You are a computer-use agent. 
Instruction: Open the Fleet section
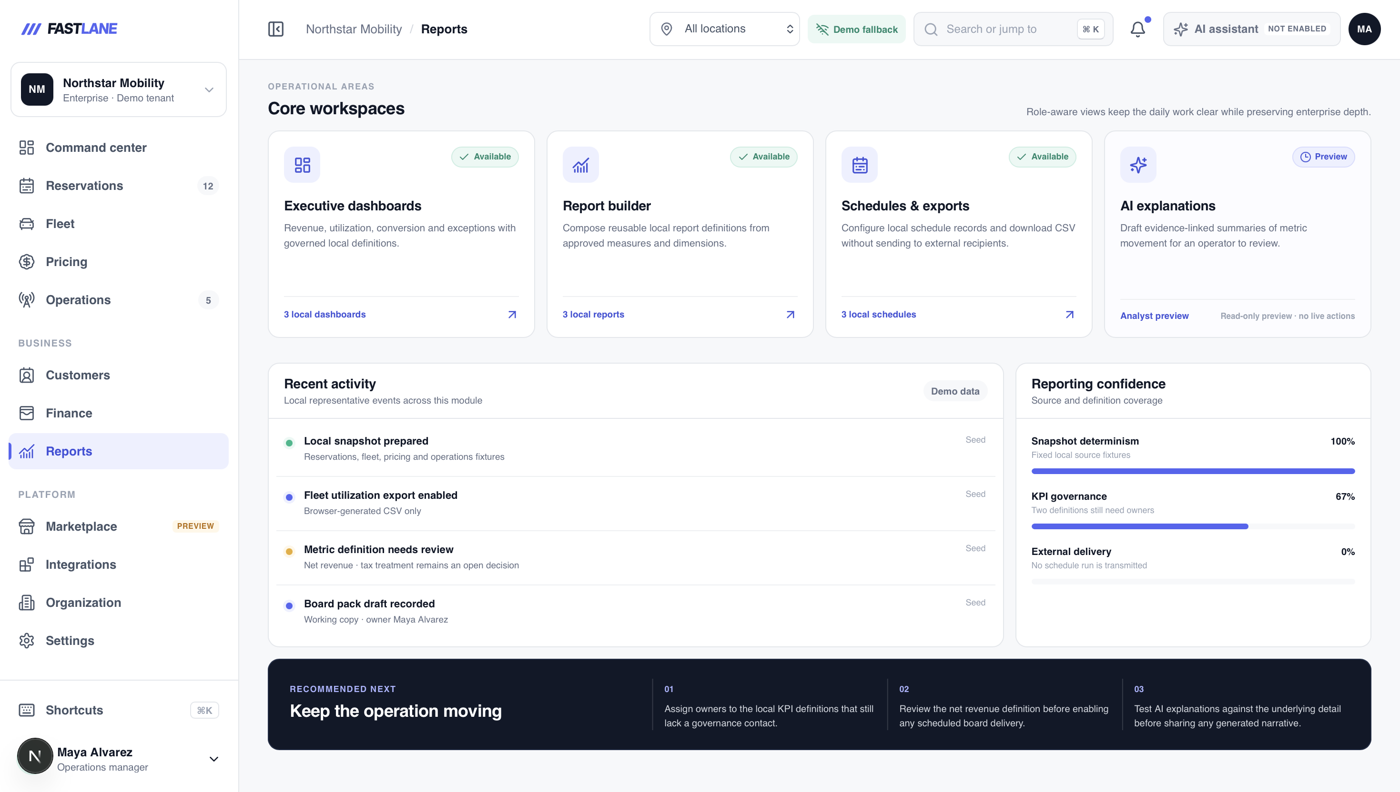tap(119, 224)
